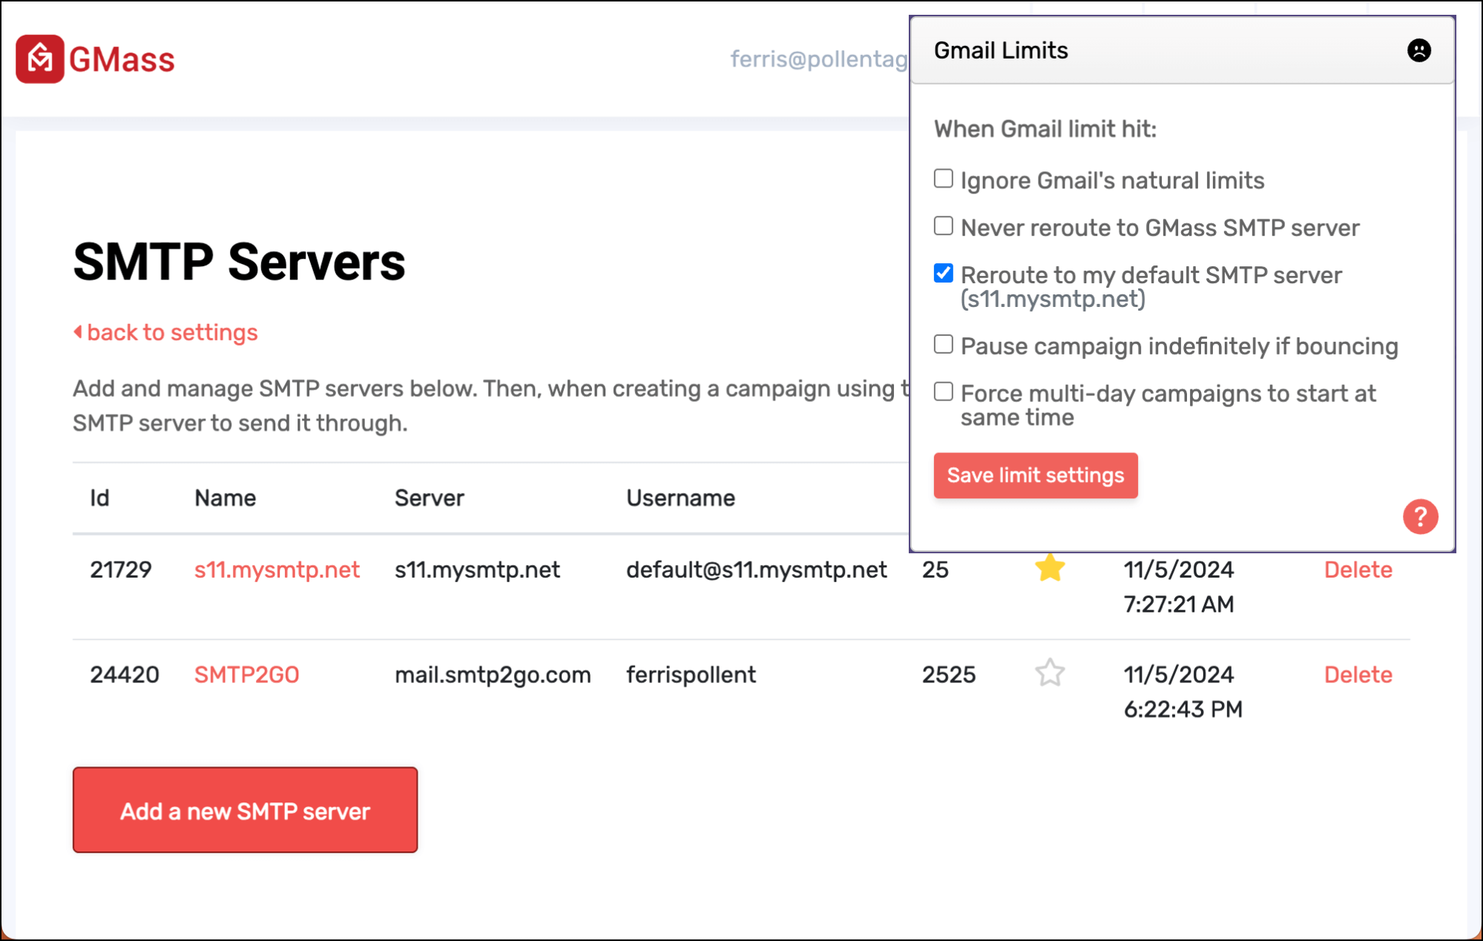Click Add a new SMTP server button
This screenshot has width=1483, height=941.
coord(245,810)
